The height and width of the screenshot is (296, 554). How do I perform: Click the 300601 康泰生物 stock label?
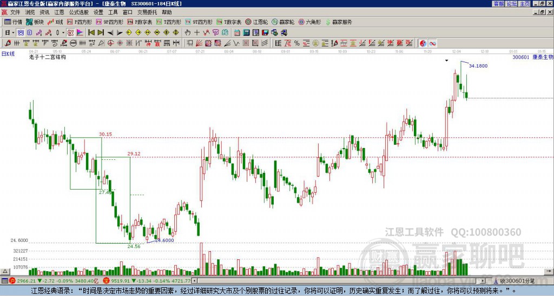click(532, 57)
